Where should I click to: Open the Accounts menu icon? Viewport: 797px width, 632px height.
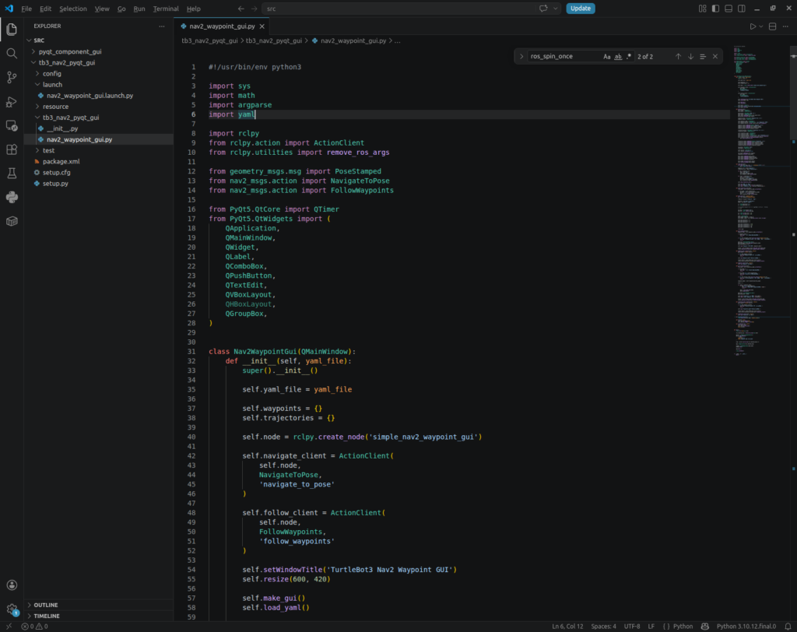tap(12, 585)
